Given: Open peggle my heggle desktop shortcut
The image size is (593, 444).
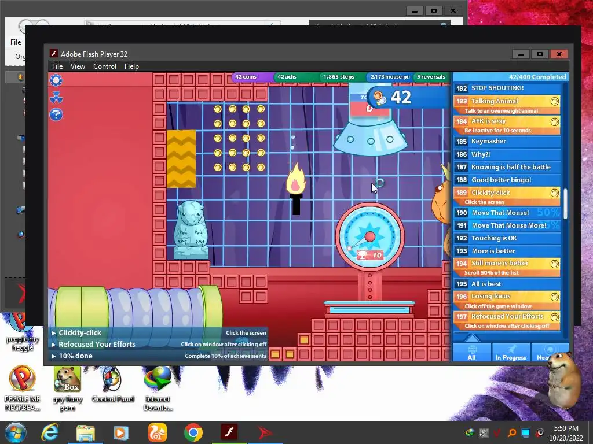Looking at the screenshot, I should click(x=23, y=332).
